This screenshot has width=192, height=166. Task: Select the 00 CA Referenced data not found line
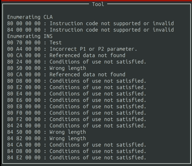66,55
